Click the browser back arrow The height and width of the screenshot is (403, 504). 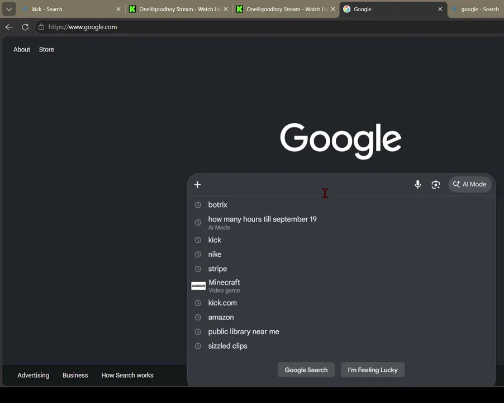coord(9,27)
